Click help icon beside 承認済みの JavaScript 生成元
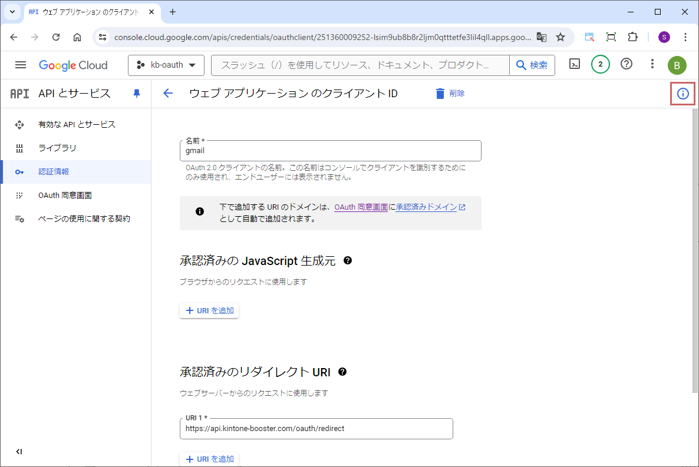The height and width of the screenshot is (467, 699). pyautogui.click(x=348, y=260)
